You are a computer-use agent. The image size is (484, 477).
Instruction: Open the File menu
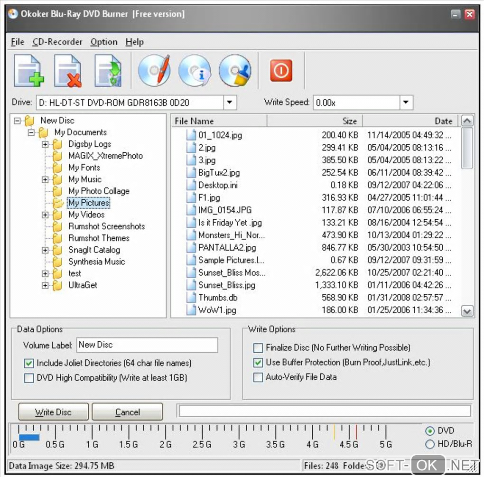pyautogui.click(x=17, y=42)
